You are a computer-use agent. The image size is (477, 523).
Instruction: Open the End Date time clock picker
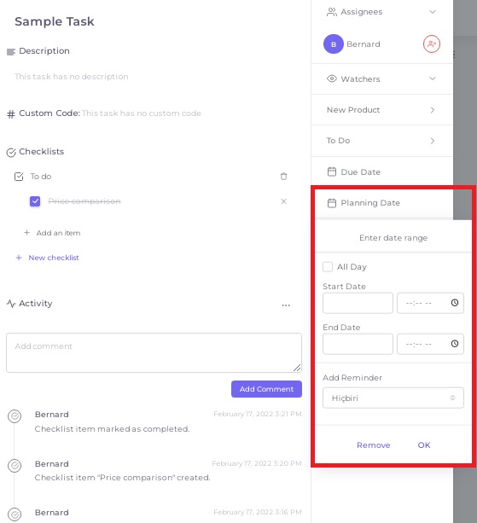pos(455,344)
